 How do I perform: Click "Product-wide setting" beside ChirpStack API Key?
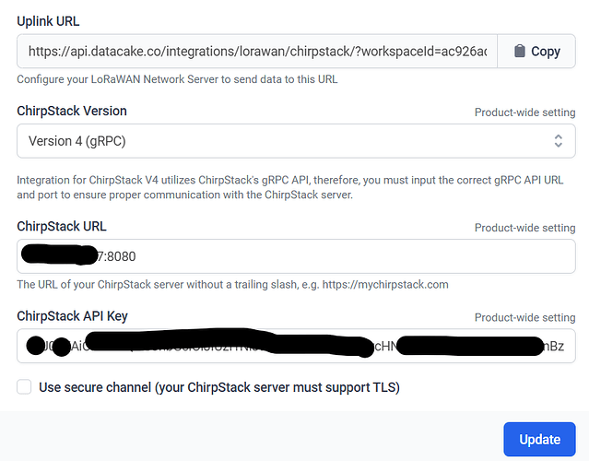524,317
